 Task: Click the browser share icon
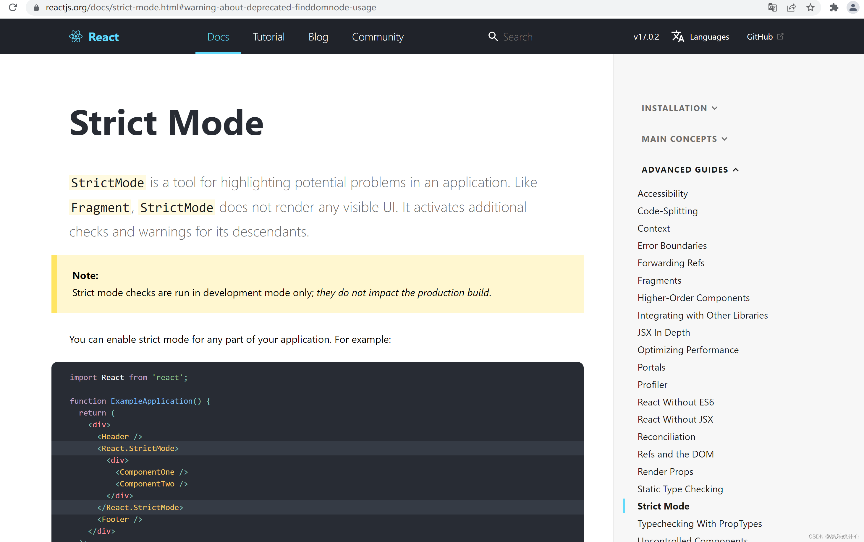(792, 7)
